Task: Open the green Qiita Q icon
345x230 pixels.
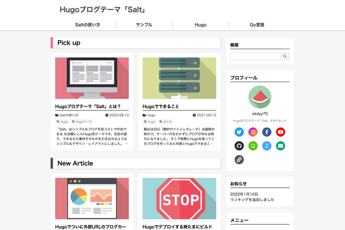Action: click(x=253, y=146)
